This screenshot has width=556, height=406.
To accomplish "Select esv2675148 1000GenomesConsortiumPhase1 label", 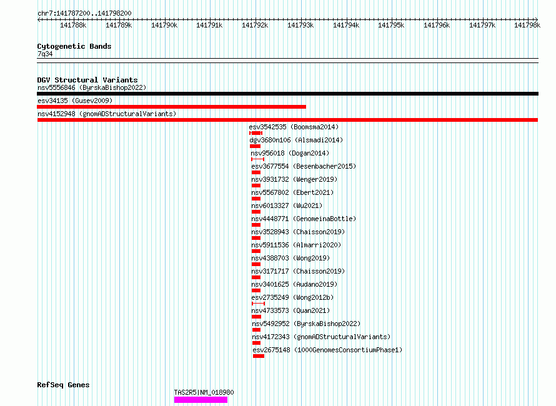I will pyautogui.click(x=327, y=350).
